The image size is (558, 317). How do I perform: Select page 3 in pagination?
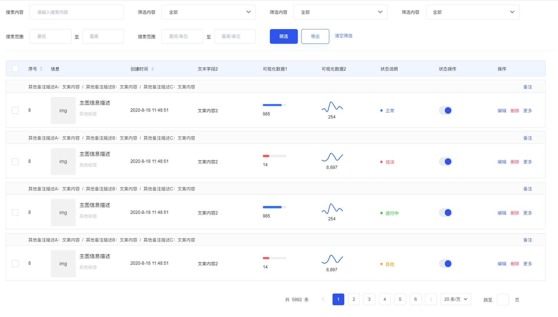pos(369,299)
